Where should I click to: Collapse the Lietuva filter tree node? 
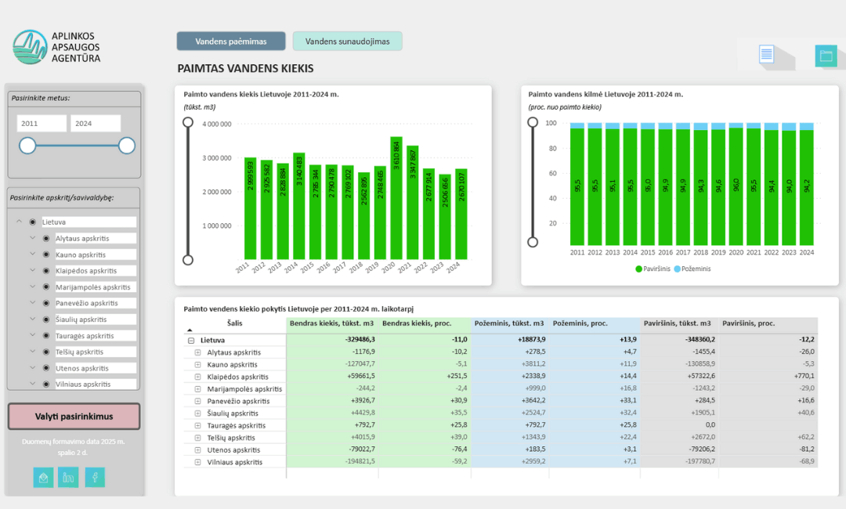click(x=19, y=222)
